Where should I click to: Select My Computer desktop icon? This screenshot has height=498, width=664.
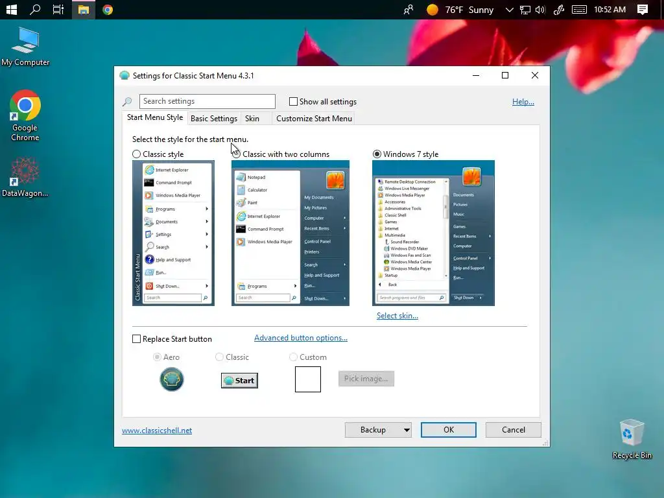click(25, 47)
